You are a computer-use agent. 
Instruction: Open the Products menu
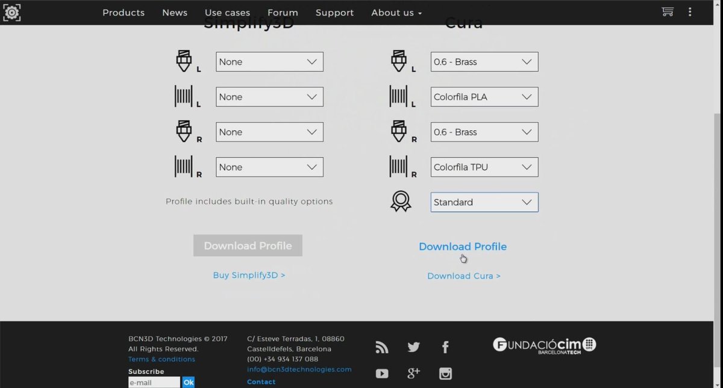pyautogui.click(x=124, y=13)
